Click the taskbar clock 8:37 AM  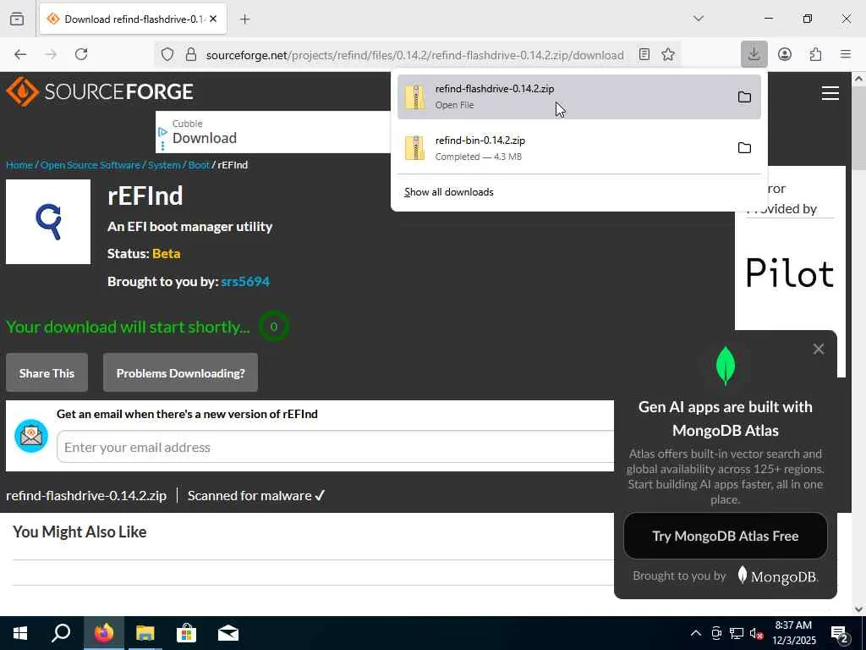coord(793,633)
